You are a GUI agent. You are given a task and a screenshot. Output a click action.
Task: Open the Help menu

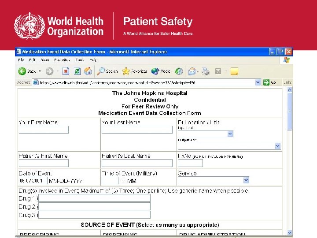(93, 60)
